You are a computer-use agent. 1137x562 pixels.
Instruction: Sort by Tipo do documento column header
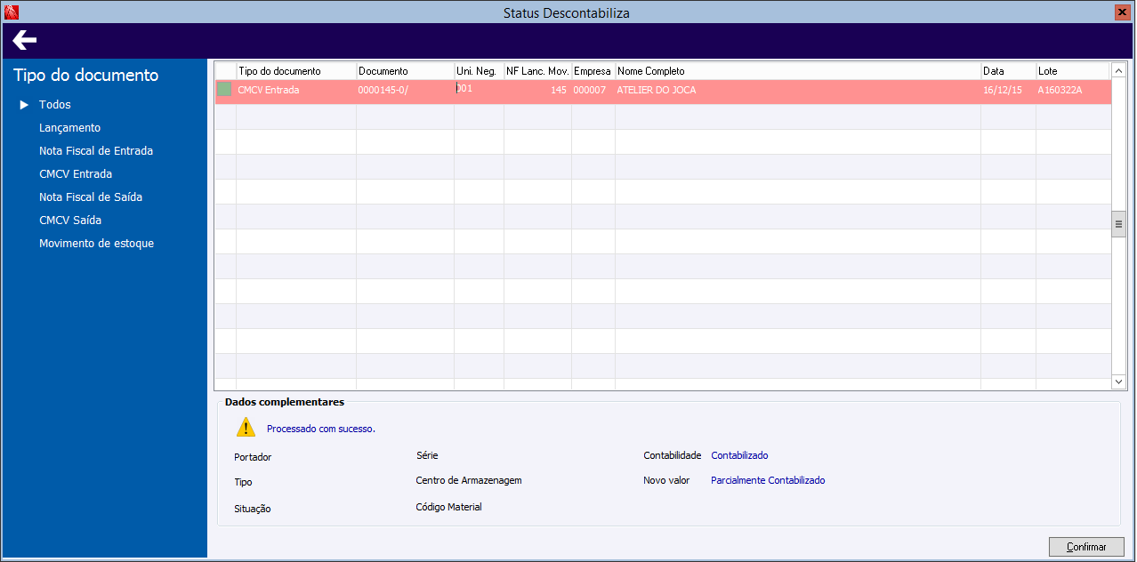295,71
